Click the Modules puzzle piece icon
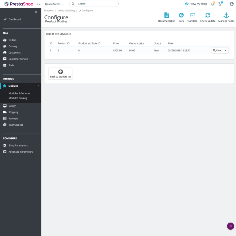This screenshot has height=236, width=236. (x=5, y=86)
